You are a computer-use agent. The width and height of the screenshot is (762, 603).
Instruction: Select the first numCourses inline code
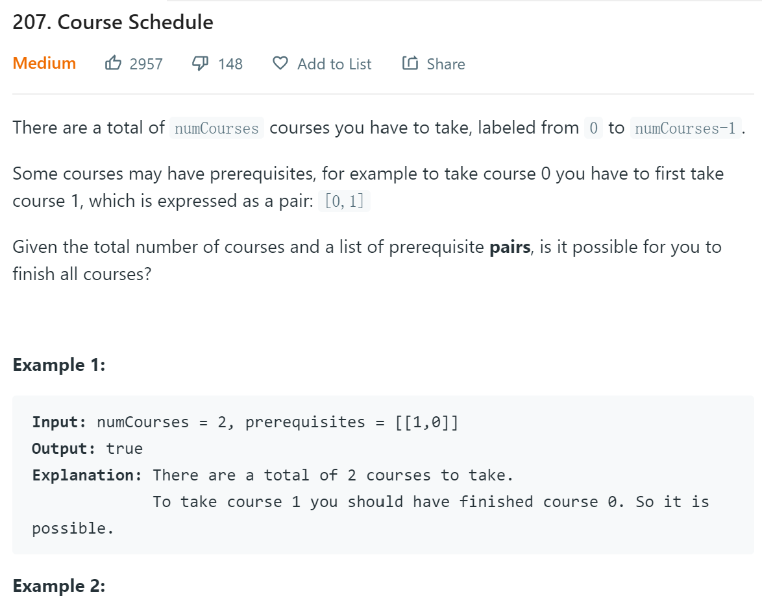pyautogui.click(x=217, y=128)
